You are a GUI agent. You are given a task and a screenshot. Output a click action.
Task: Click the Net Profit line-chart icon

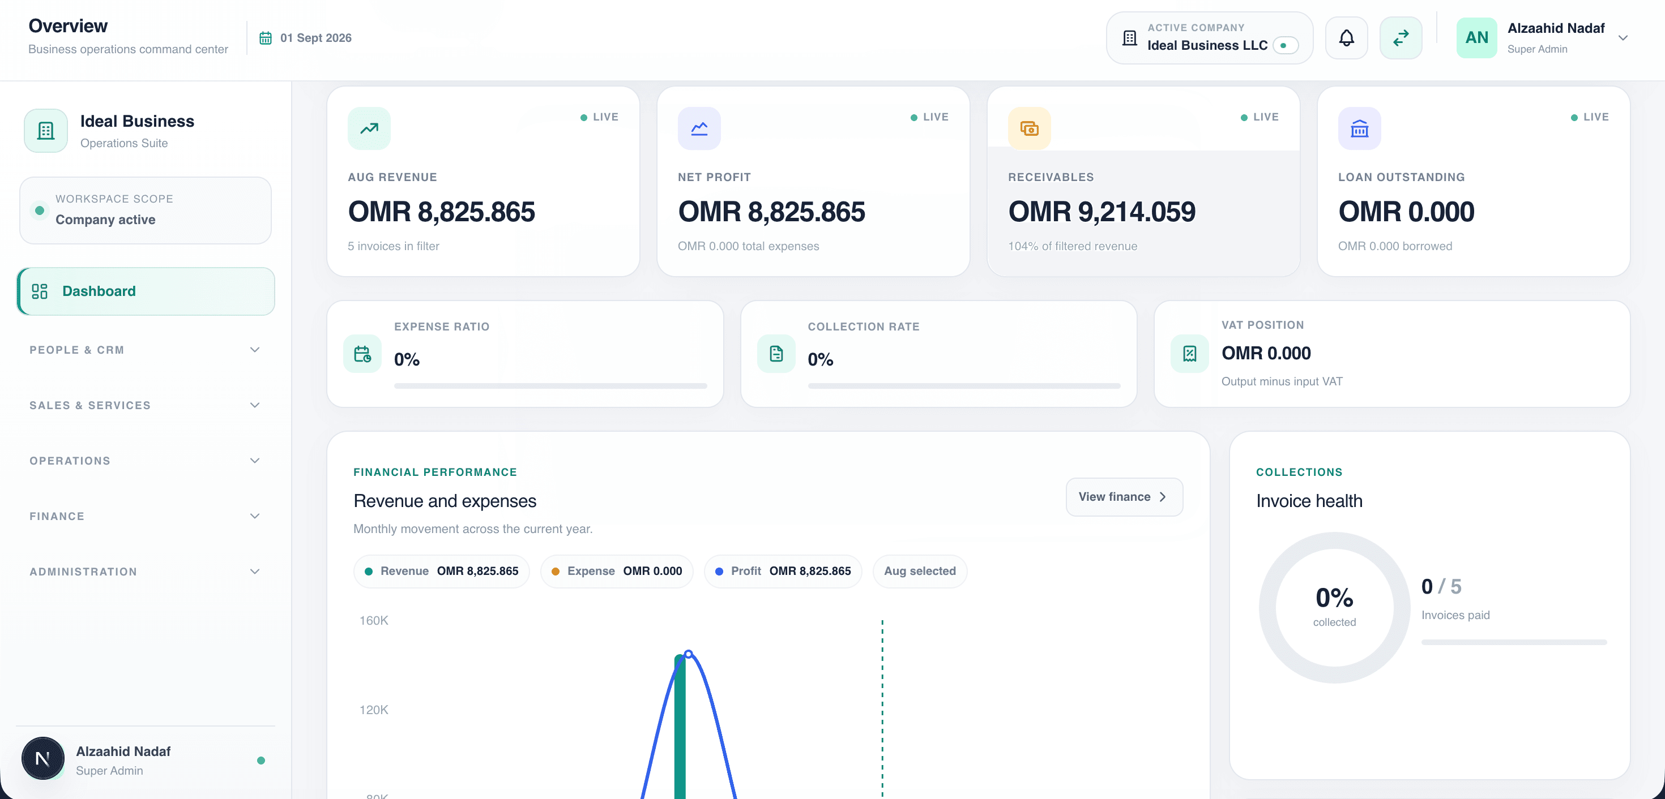point(699,128)
